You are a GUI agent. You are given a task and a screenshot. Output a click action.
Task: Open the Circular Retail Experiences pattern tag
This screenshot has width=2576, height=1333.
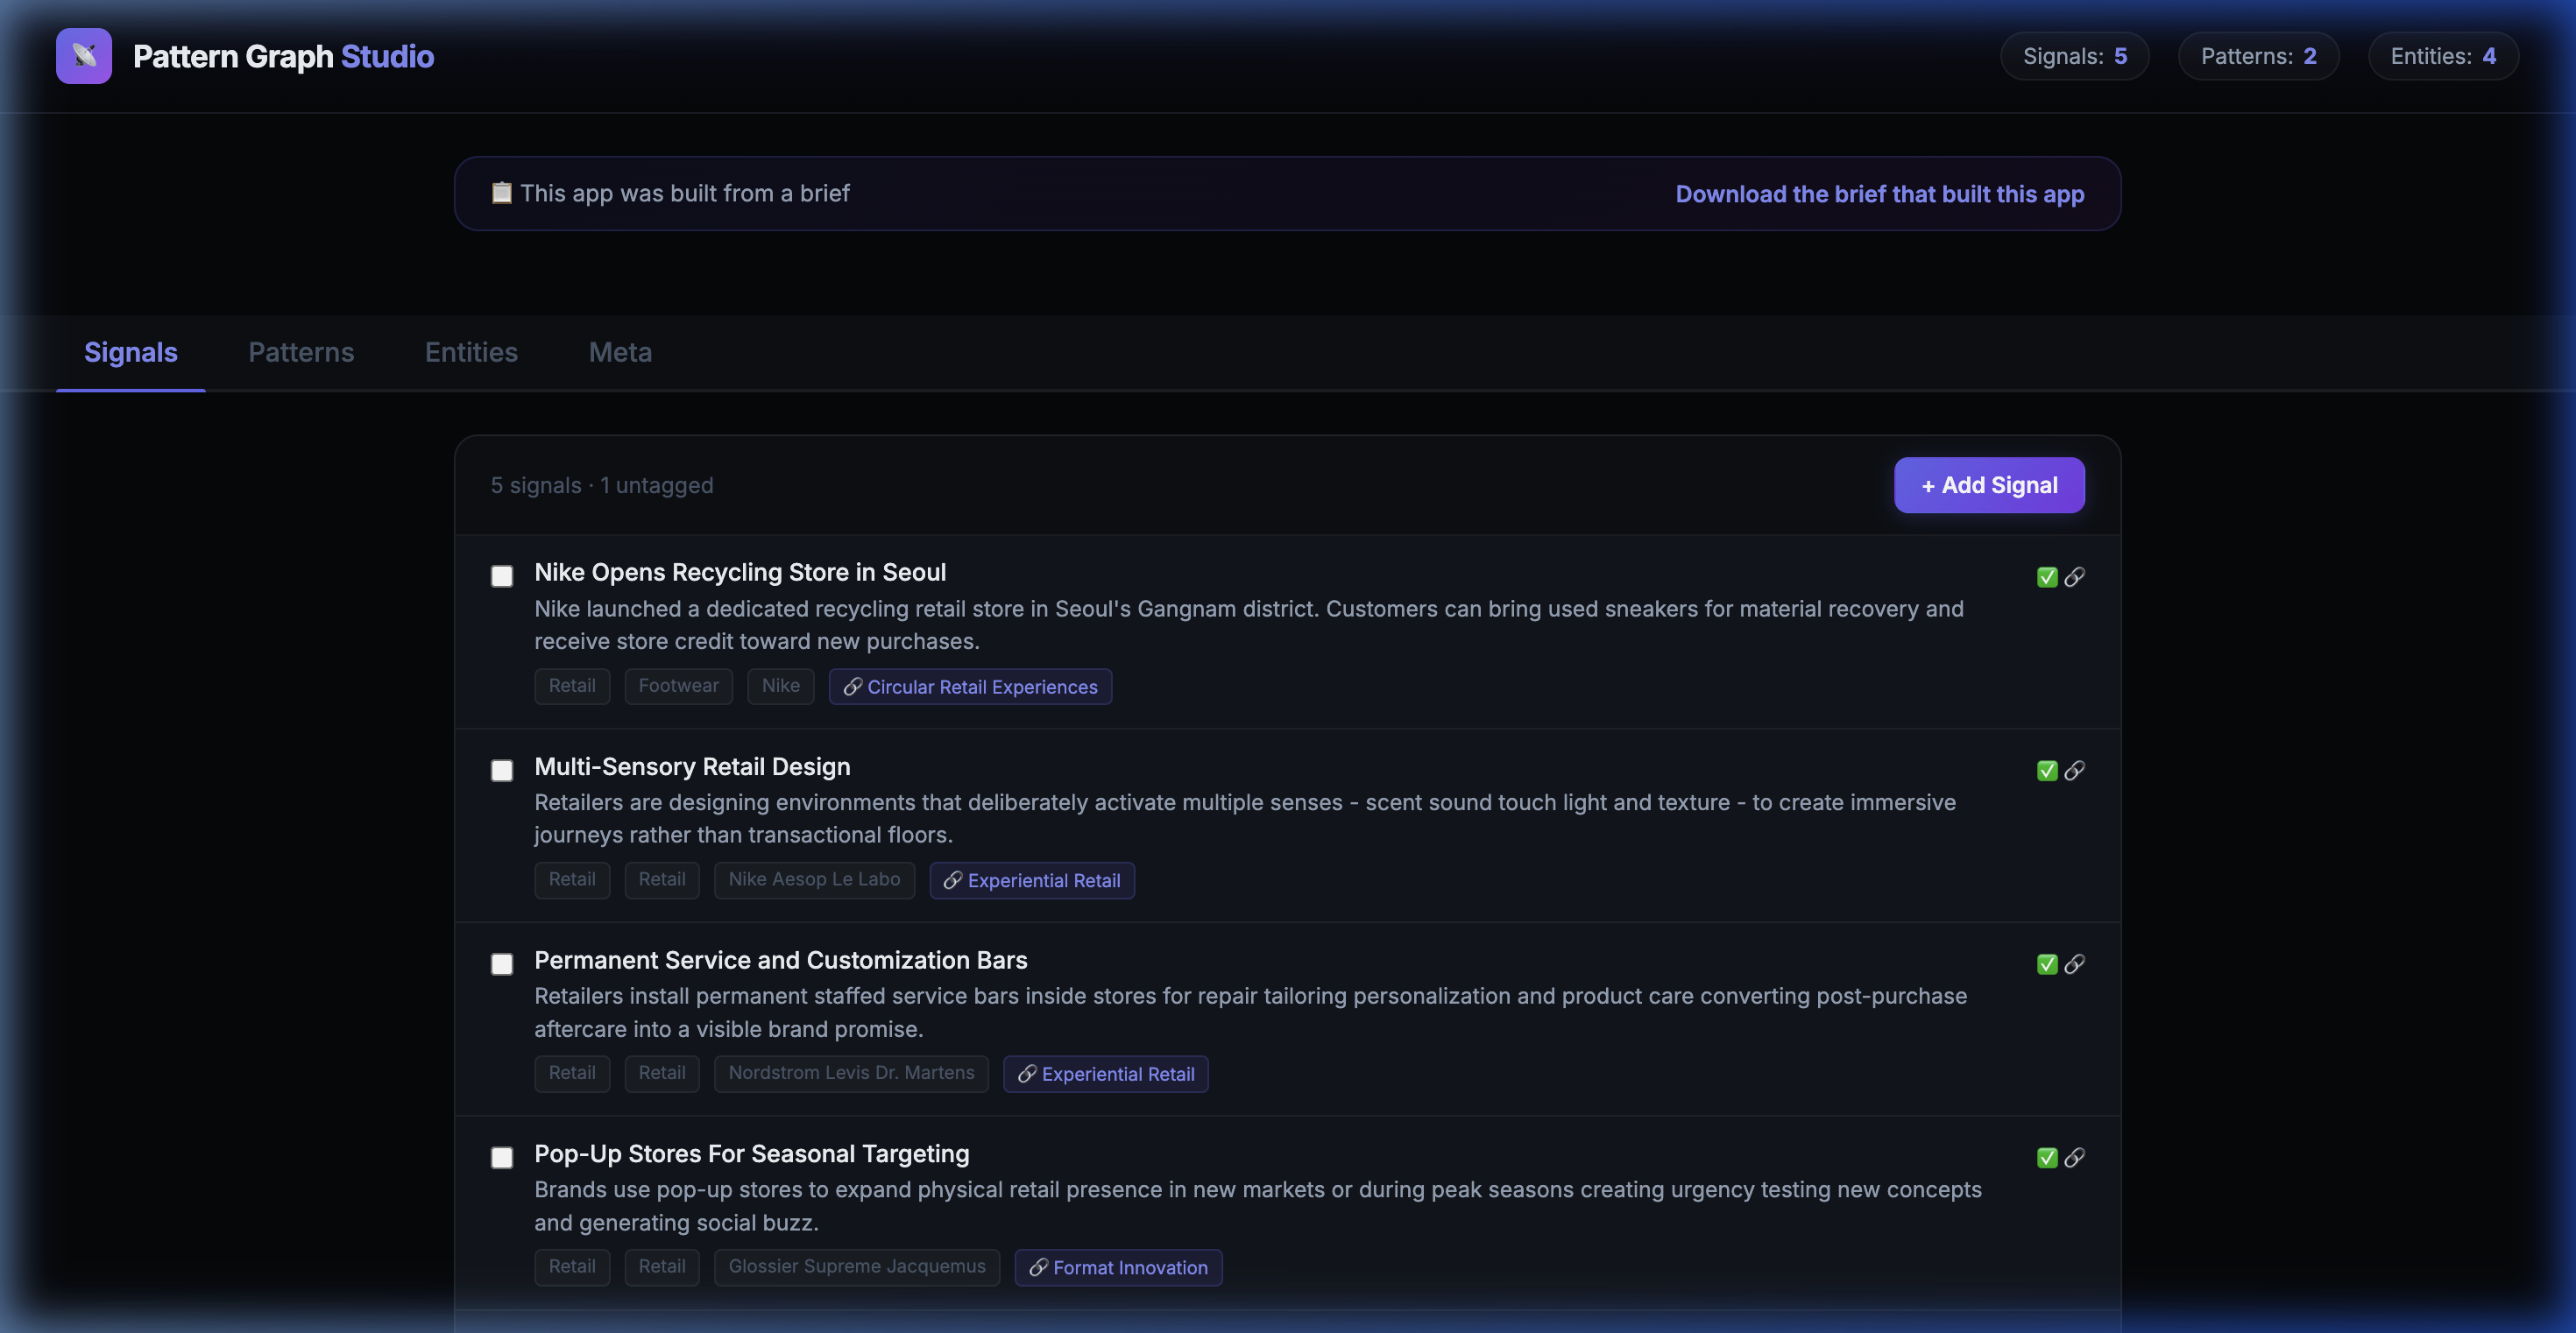pos(970,687)
